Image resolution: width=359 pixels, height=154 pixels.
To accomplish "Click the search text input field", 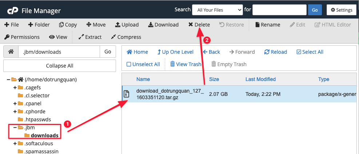I will 279,10.
